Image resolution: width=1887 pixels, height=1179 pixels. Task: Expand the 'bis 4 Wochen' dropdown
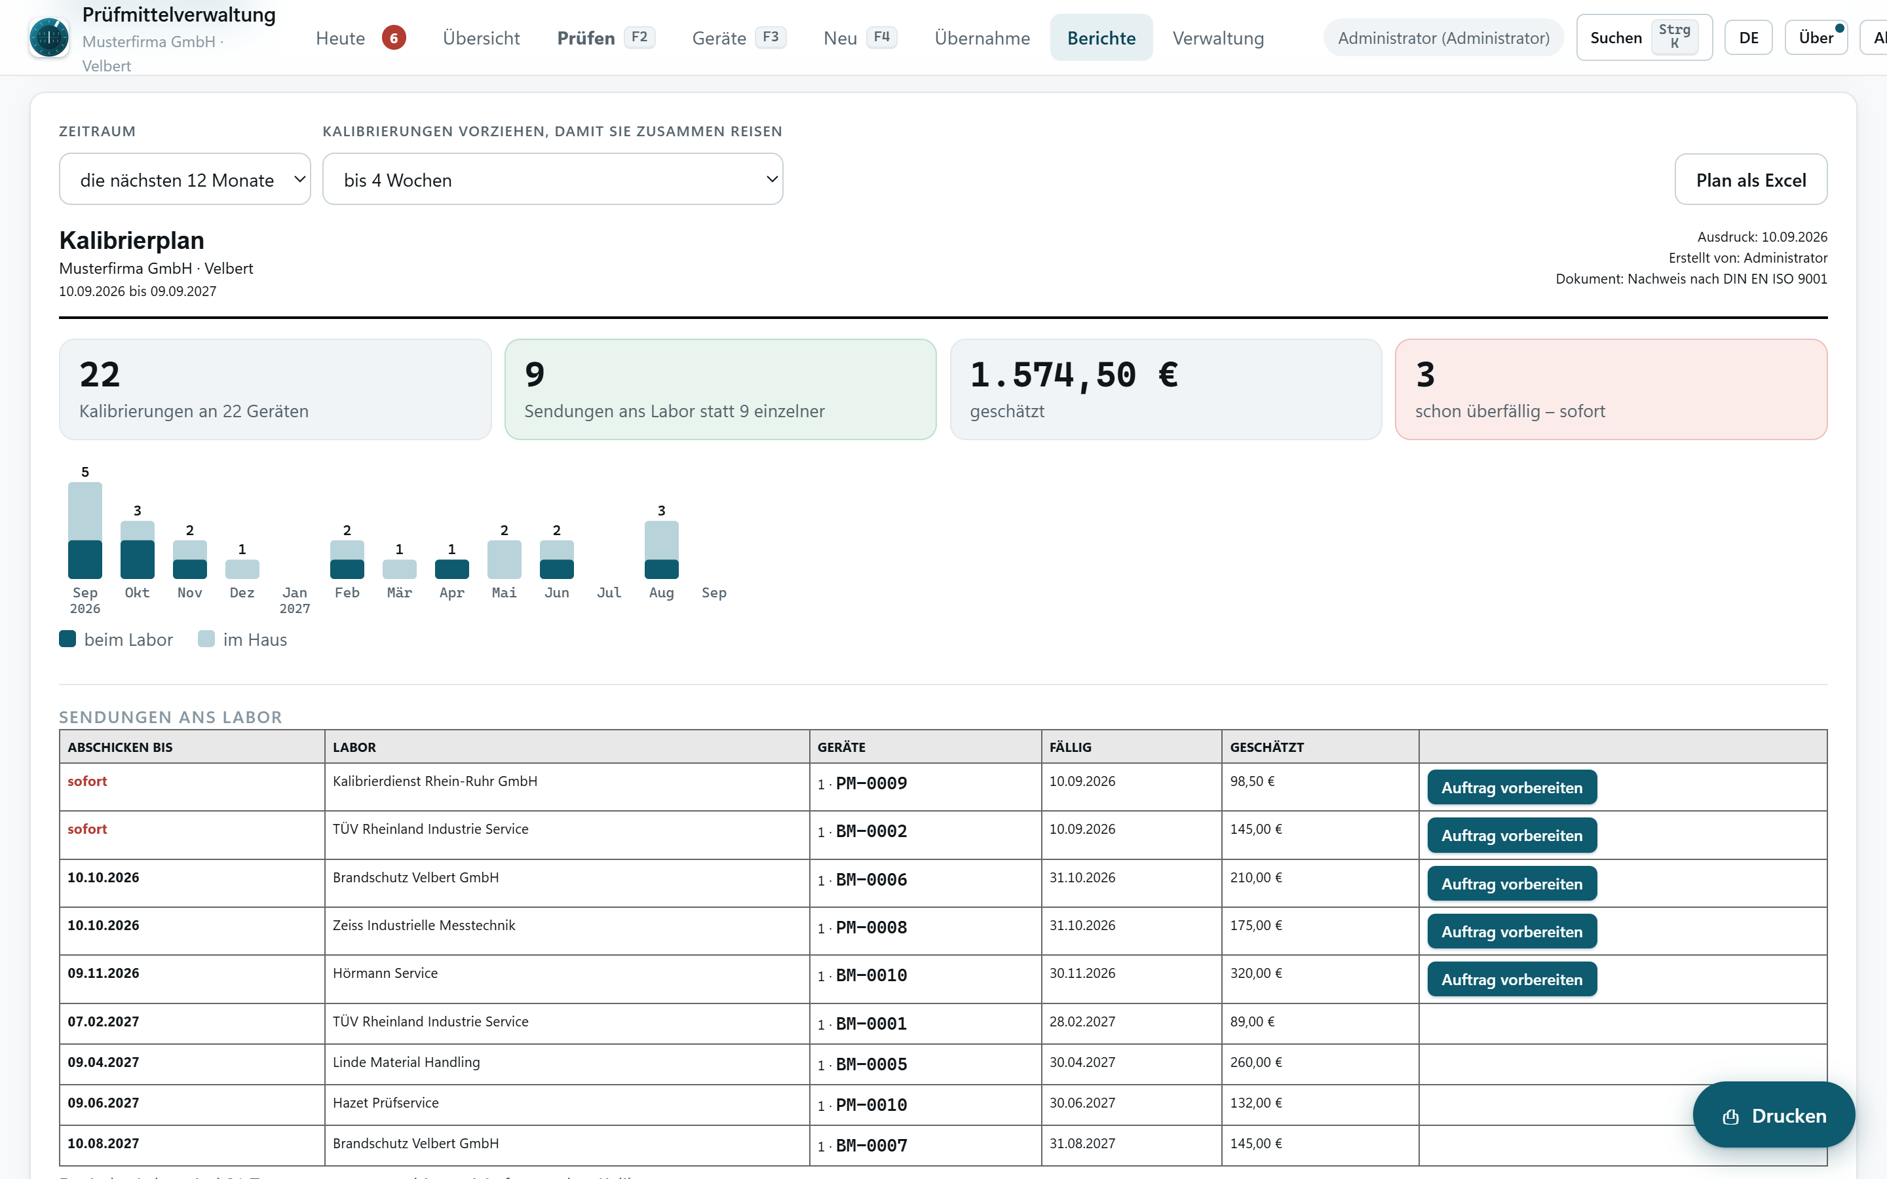coord(553,179)
